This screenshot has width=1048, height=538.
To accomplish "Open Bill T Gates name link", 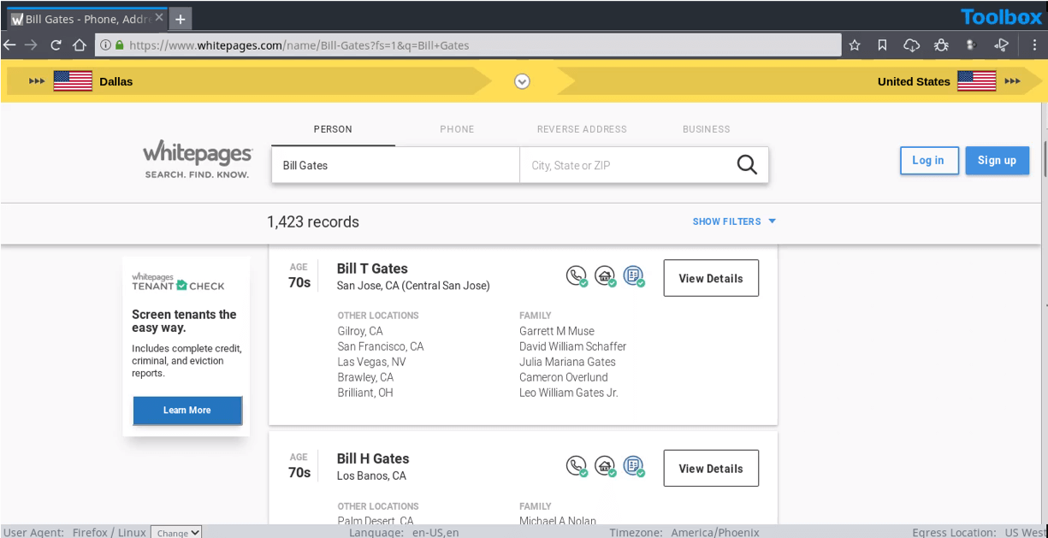I will [372, 269].
